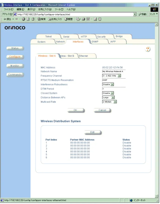The image size is (160, 204).
Task: Open the Search (検索) toolbar button
Action: pyautogui.click(x=42, y=19)
